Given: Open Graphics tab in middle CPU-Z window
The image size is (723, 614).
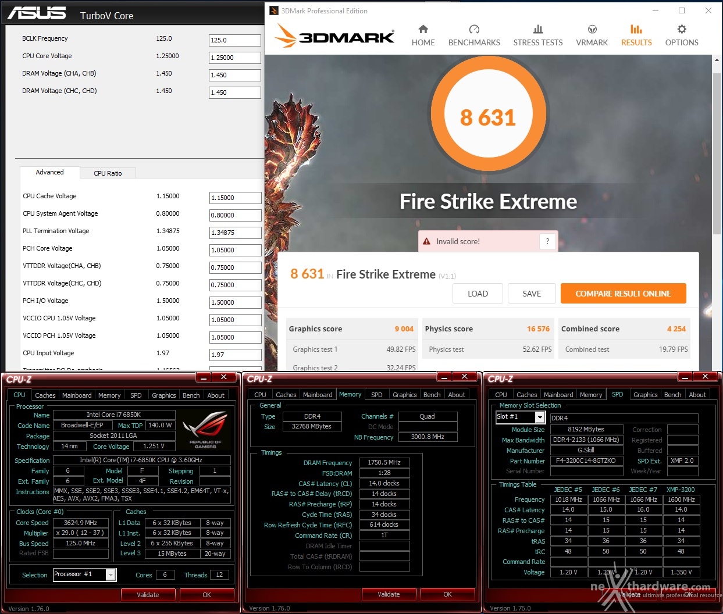Looking at the screenshot, I should 405,395.
